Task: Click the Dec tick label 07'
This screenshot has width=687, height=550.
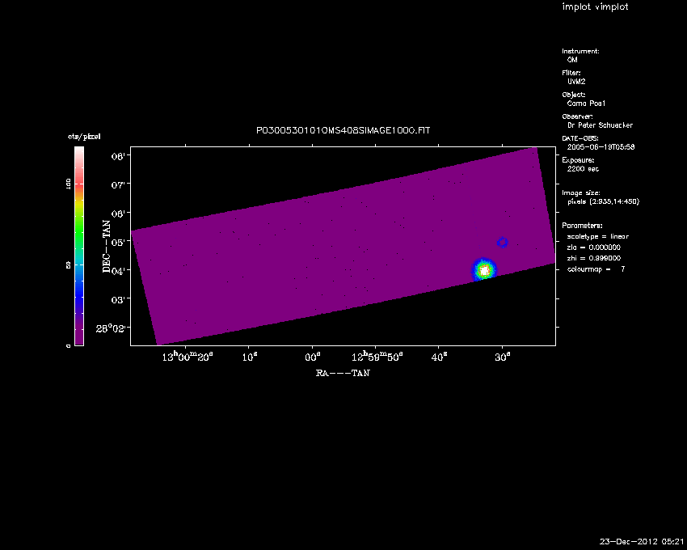Action: coord(117,185)
